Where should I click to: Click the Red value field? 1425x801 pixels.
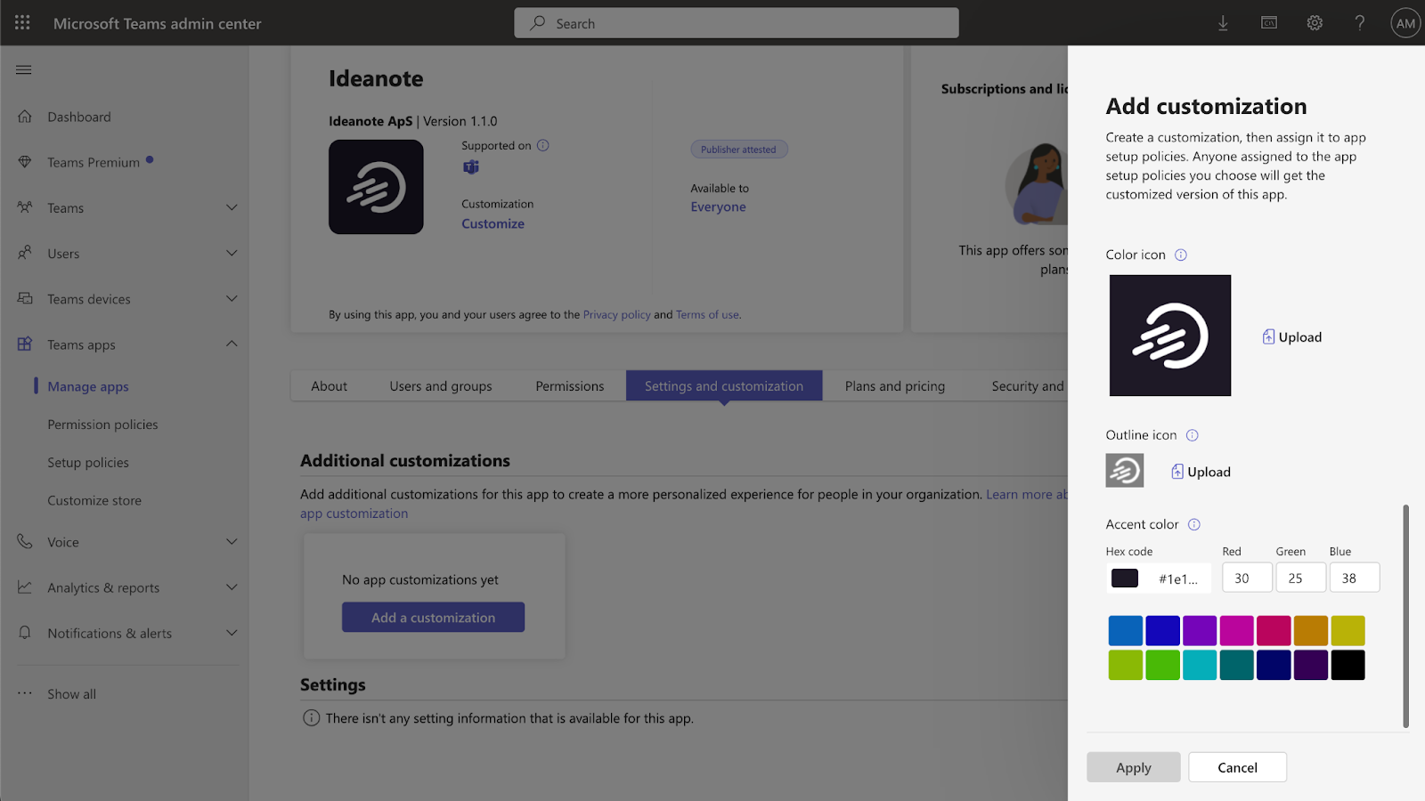pyautogui.click(x=1247, y=578)
